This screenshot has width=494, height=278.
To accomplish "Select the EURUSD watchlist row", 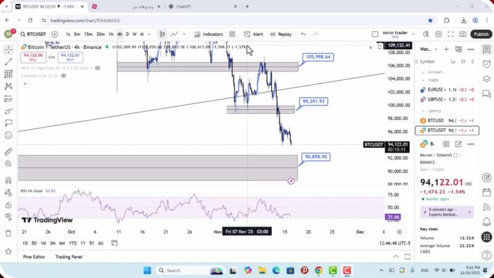I will coord(447,90).
